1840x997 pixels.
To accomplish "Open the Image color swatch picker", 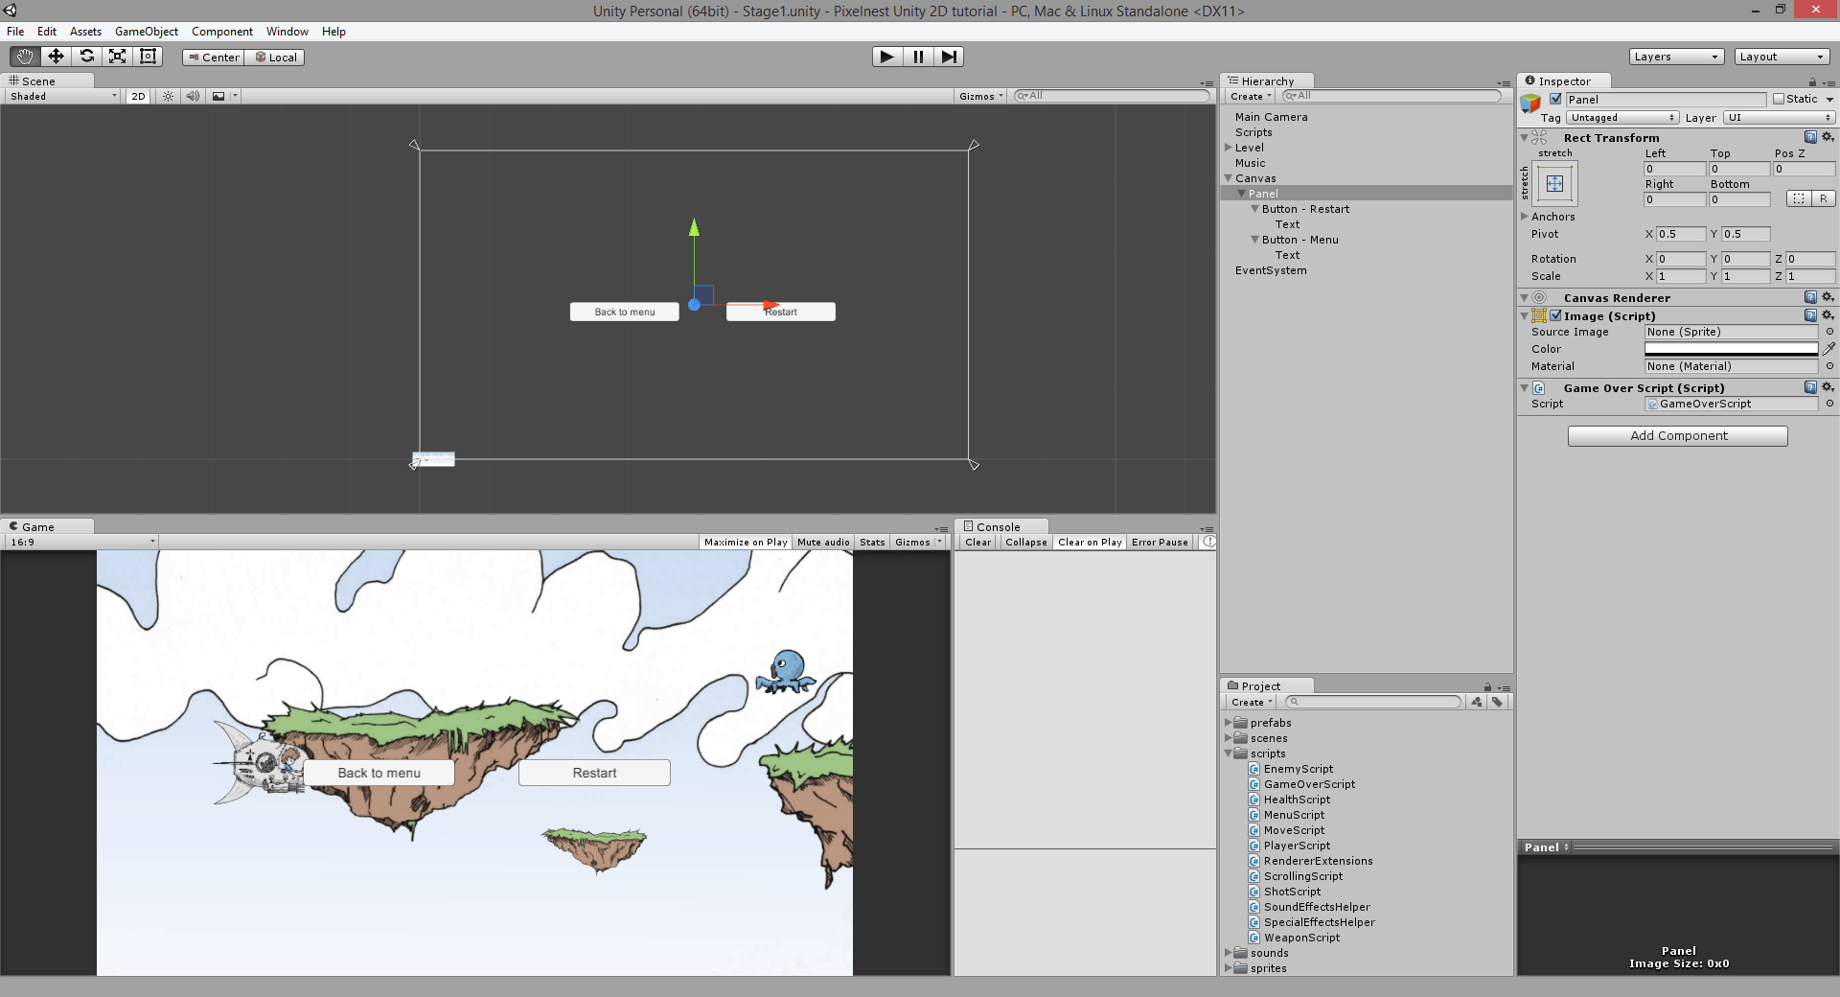I will coord(1733,349).
